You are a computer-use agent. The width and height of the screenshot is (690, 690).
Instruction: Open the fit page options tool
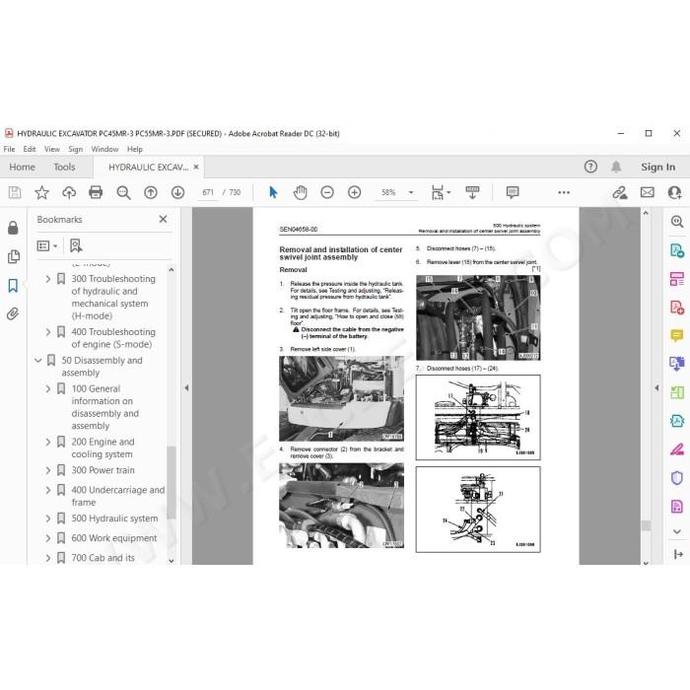tap(441, 192)
